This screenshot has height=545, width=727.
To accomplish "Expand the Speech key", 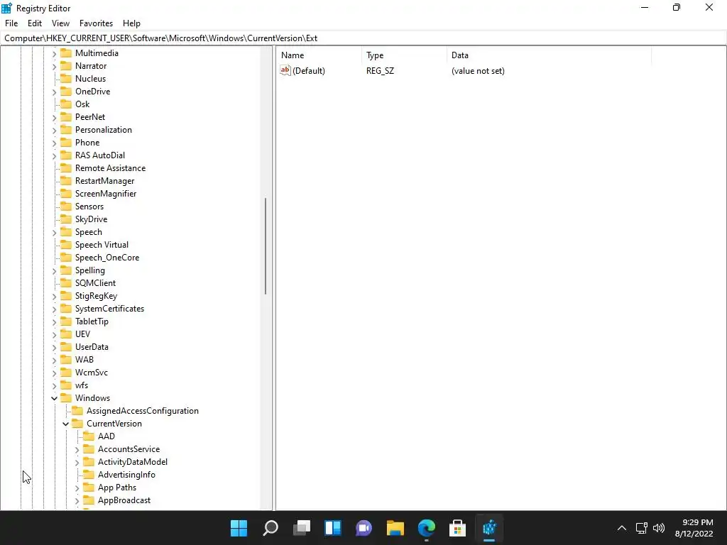I will [x=54, y=233].
